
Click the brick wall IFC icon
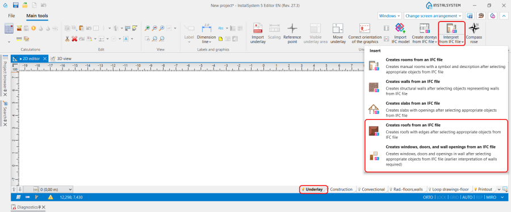[374, 87]
